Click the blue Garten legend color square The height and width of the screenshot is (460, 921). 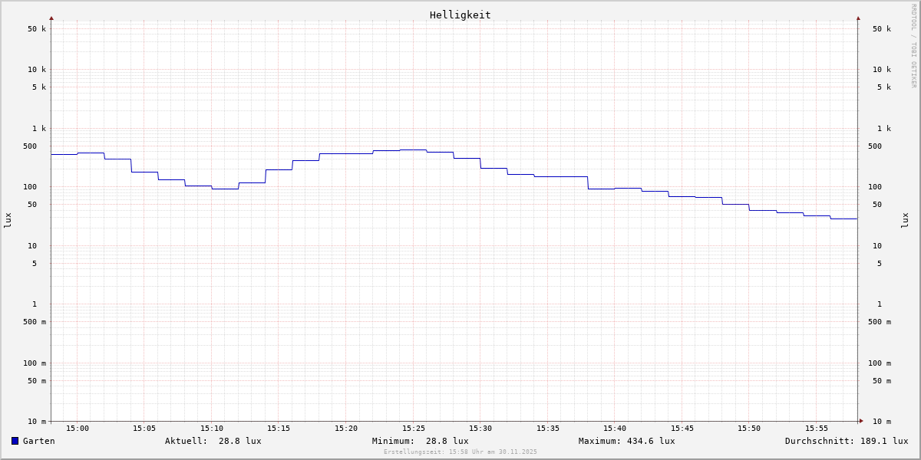15,441
